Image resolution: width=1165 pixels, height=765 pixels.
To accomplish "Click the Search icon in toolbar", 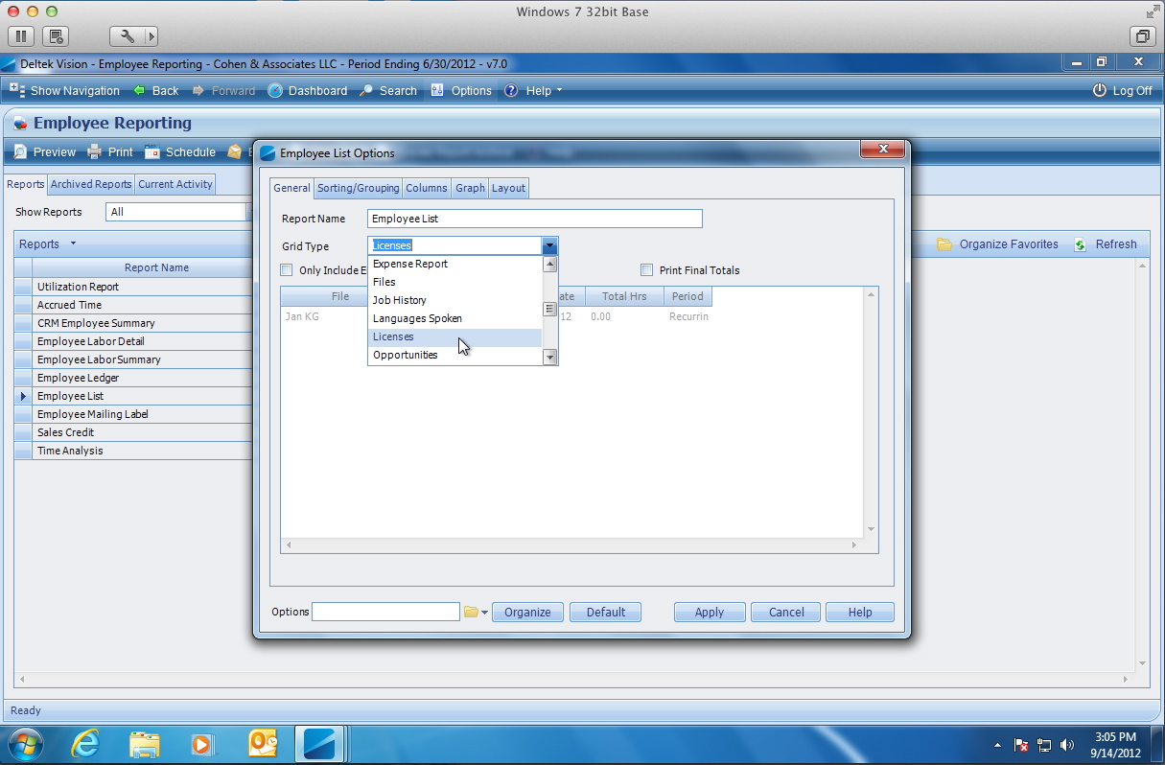I will coord(366,91).
